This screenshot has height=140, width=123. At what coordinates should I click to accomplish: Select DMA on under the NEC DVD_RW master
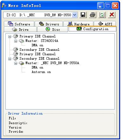coord(38,68)
